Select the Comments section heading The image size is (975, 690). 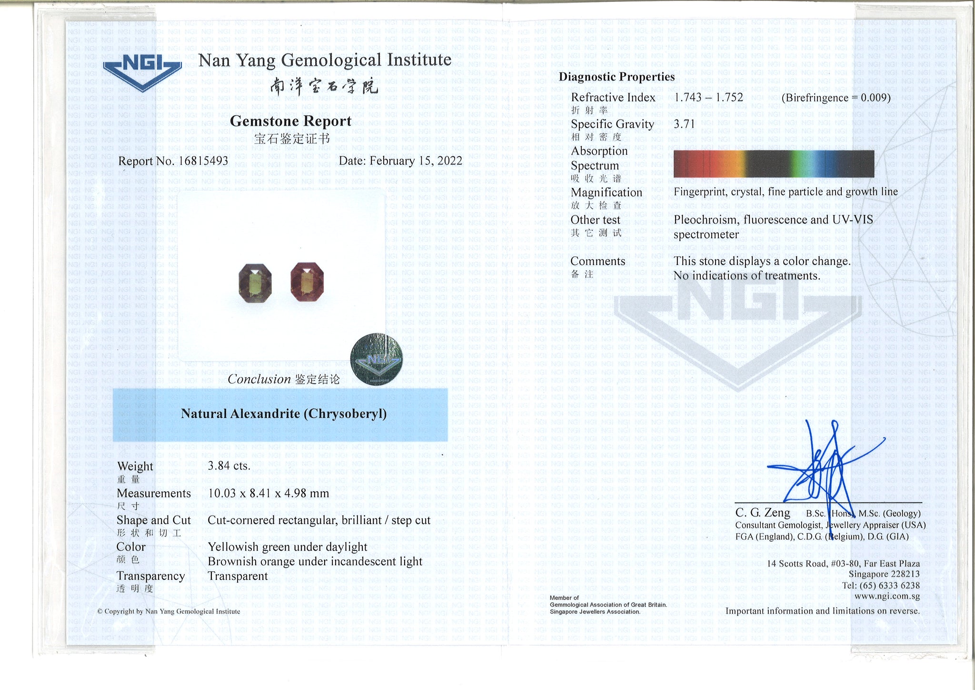tap(597, 262)
